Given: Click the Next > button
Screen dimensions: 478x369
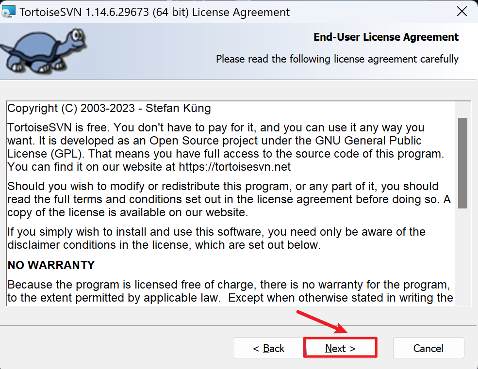Looking at the screenshot, I should click(x=340, y=348).
